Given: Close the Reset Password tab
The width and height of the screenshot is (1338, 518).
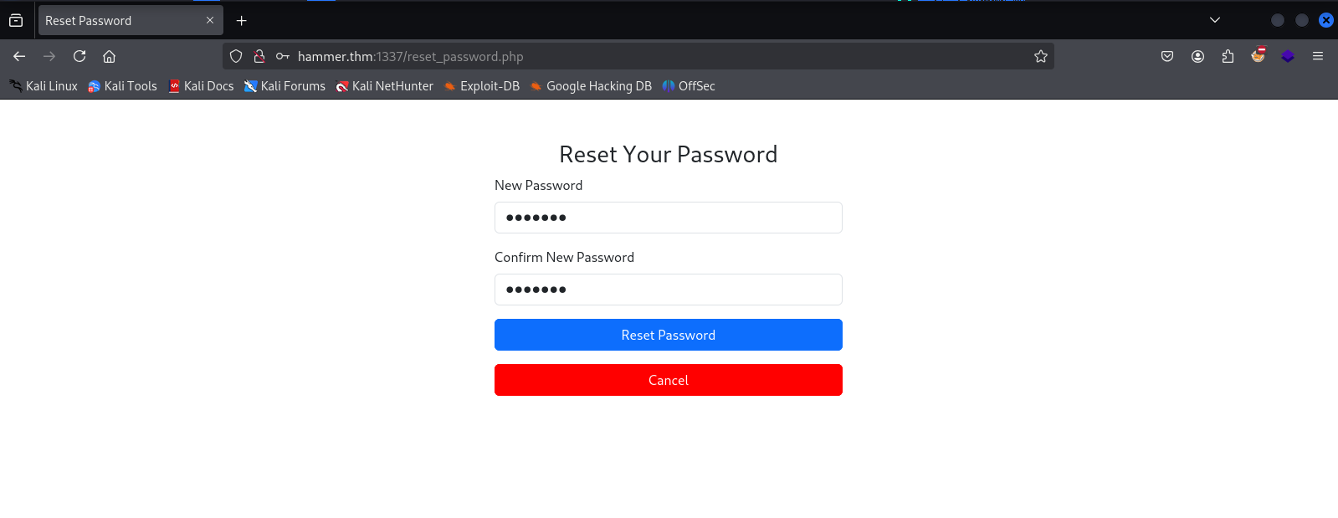Looking at the screenshot, I should coord(210,20).
